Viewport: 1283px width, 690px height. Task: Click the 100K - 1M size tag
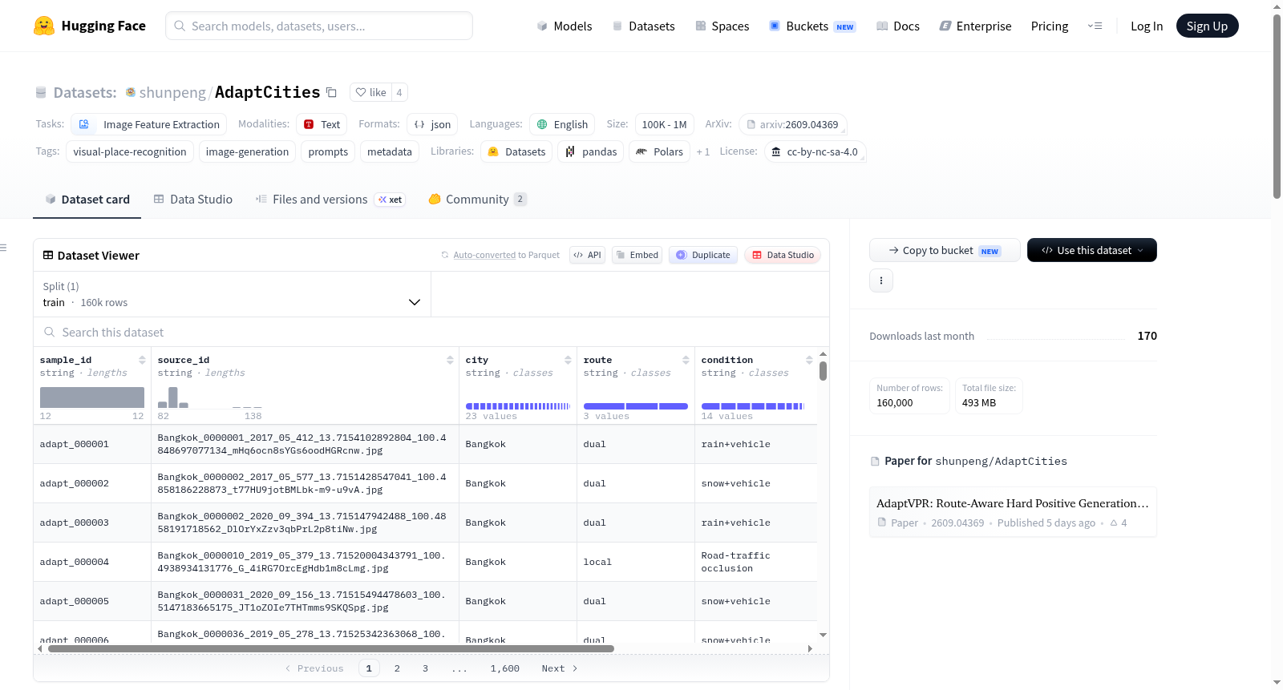[x=664, y=124]
